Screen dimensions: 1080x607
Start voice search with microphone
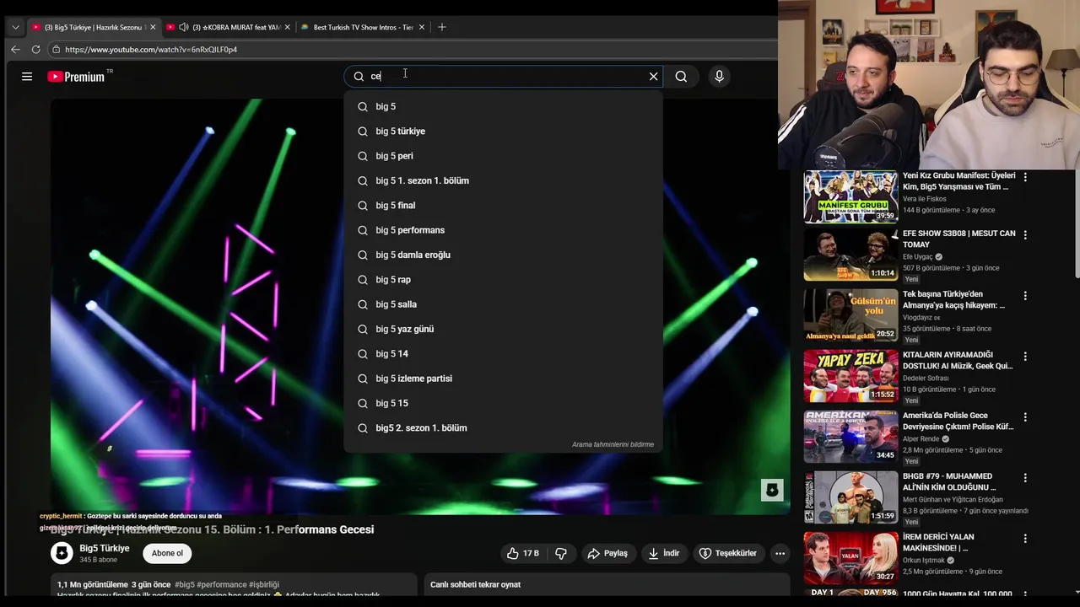719,77
